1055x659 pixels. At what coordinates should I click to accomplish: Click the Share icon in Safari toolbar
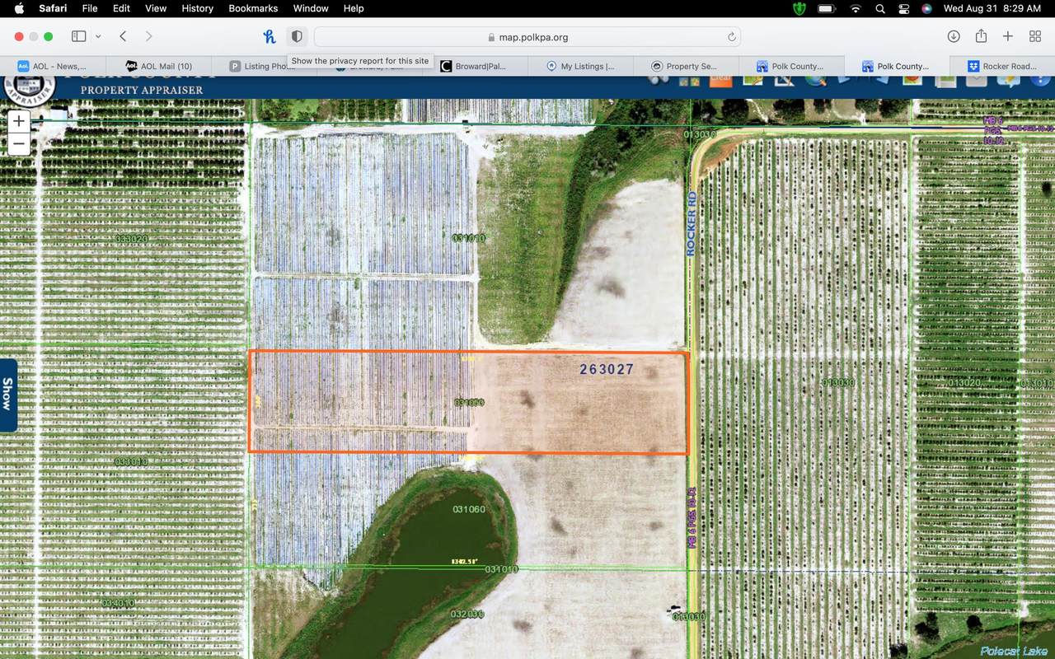981,36
